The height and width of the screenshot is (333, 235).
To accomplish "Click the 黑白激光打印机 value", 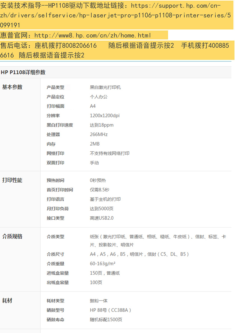I will pos(105,87).
